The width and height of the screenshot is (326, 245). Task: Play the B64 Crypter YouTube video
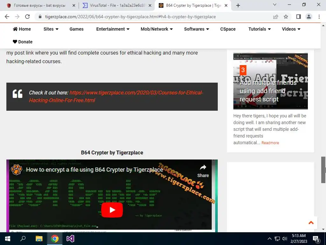(112, 210)
